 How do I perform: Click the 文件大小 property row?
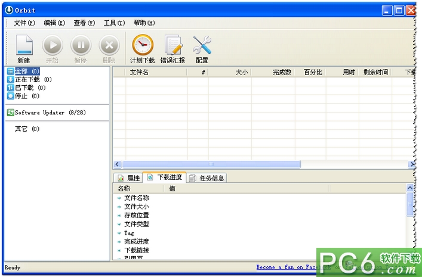pyautogui.click(x=137, y=207)
